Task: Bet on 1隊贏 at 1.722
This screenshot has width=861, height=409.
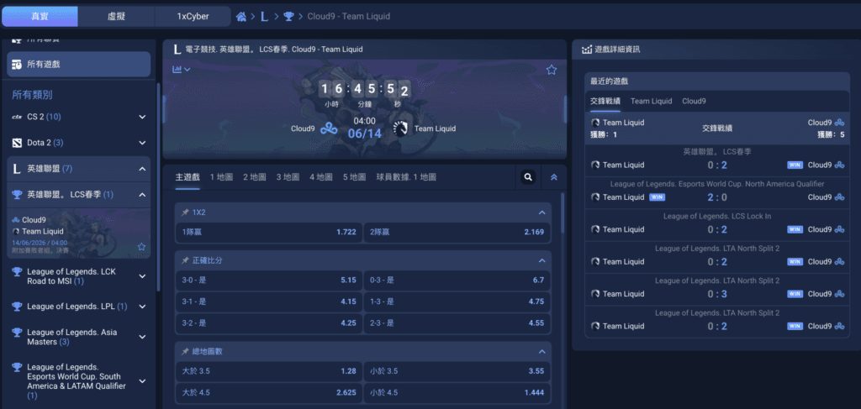Action: (268, 232)
